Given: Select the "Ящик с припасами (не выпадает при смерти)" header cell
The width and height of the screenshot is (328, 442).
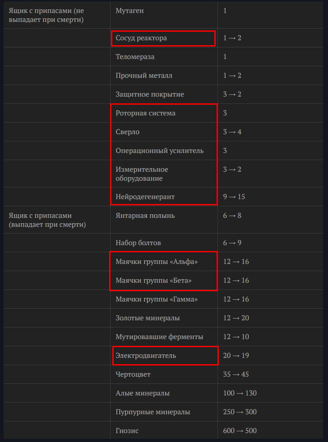Looking at the screenshot, I should 47,15.
